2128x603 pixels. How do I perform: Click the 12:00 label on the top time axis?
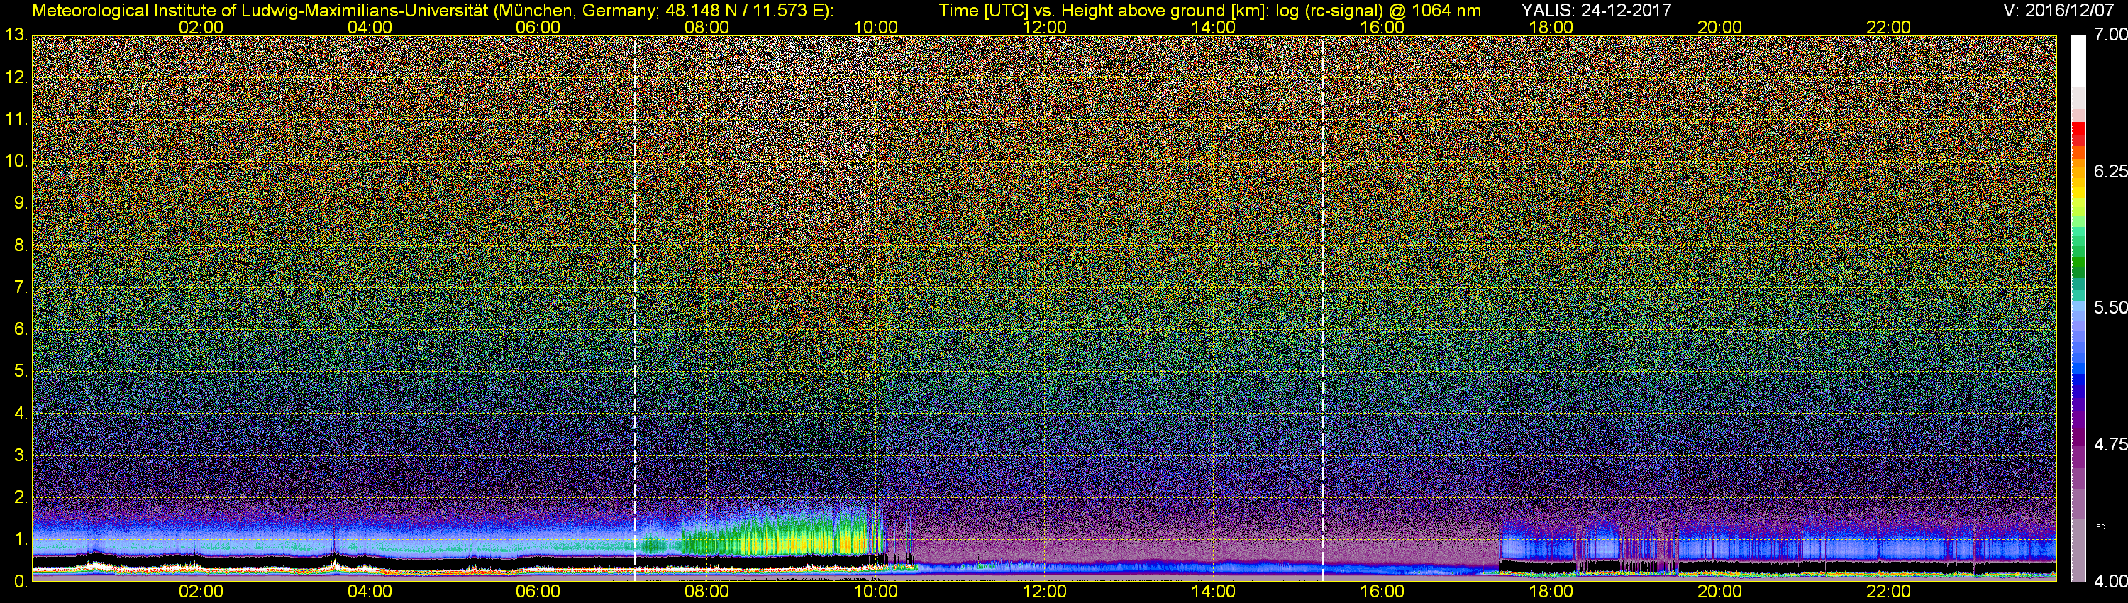(x=1044, y=27)
